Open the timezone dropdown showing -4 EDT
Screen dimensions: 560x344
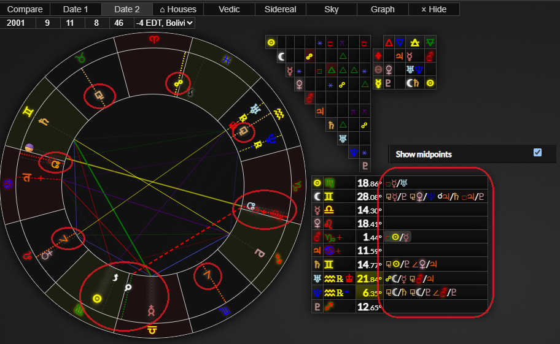pos(164,23)
